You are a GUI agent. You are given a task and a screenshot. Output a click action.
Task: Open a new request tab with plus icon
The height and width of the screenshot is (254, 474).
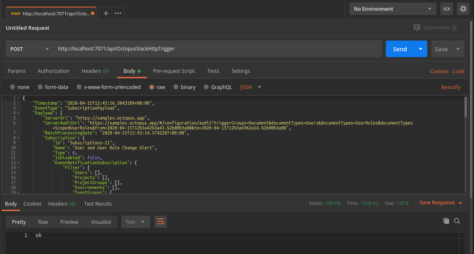[106, 13]
